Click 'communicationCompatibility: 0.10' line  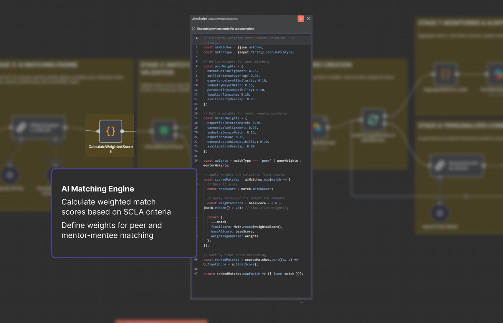coord(238,142)
